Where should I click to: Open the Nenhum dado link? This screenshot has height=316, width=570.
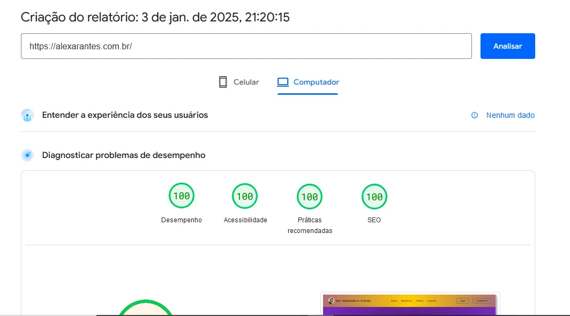pyautogui.click(x=510, y=115)
